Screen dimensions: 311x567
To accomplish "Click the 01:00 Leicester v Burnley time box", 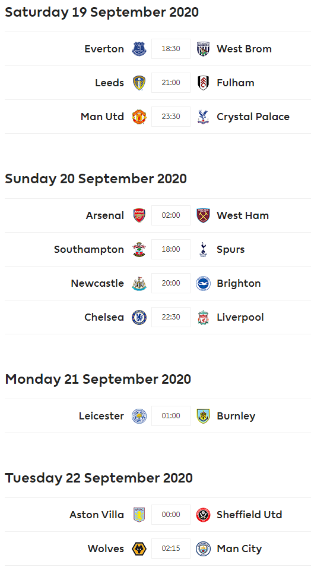I will pos(171,416).
